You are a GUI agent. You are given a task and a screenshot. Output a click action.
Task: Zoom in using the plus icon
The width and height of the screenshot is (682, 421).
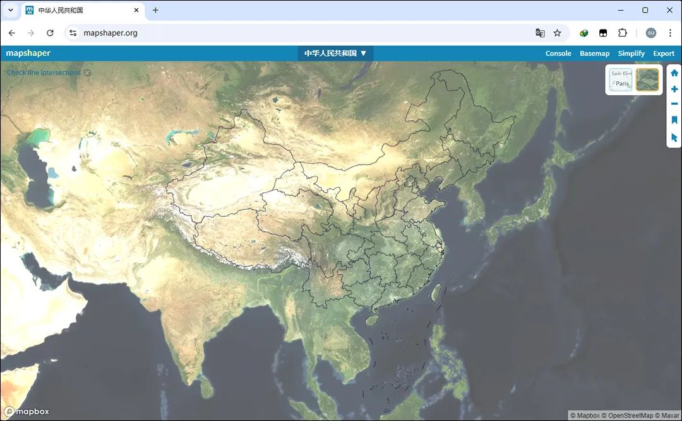674,89
